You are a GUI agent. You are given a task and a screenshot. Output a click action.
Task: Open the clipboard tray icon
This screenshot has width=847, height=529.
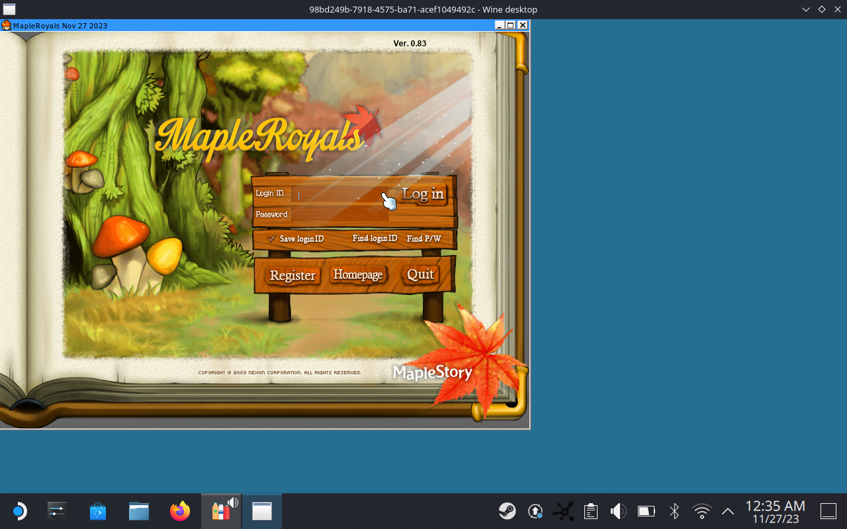pos(591,511)
